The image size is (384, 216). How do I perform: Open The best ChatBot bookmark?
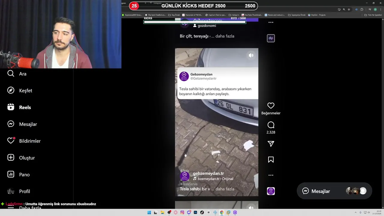coord(155,15)
